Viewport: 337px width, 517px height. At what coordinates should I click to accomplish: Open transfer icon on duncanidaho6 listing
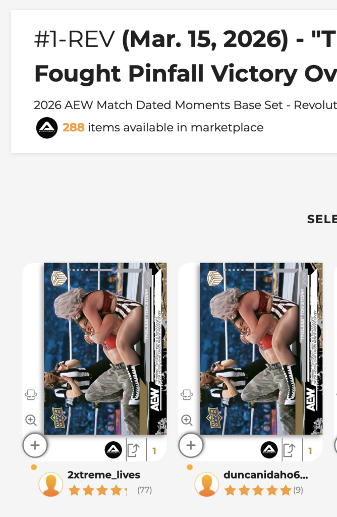(289, 450)
